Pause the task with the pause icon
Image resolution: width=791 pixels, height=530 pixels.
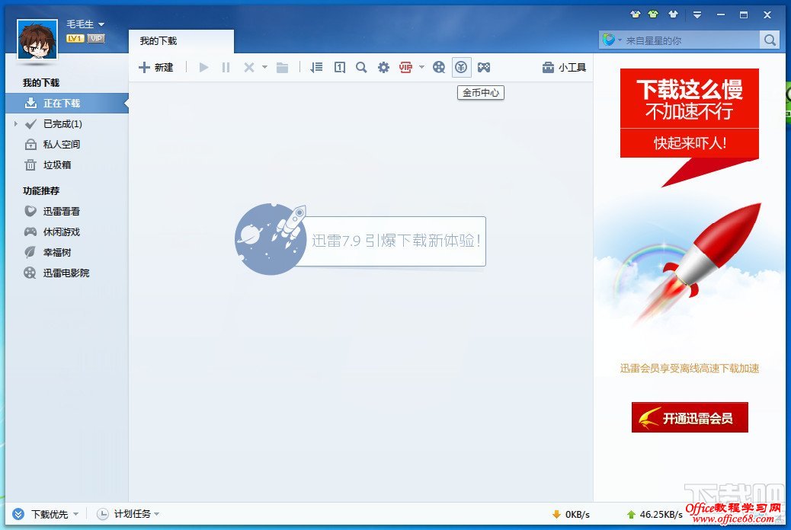coord(226,67)
